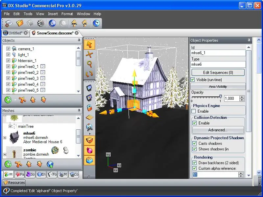Increase opacity with the stepper up arrow
This screenshot has height=197, width=263.
[242, 97]
